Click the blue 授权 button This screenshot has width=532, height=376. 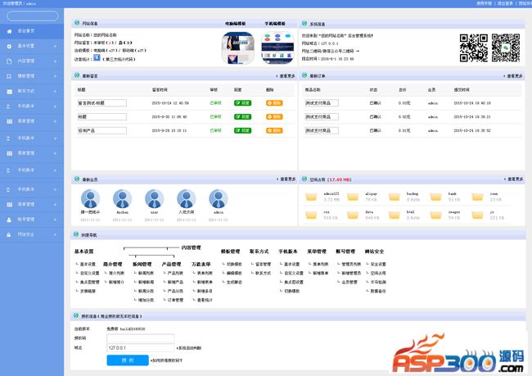point(127,360)
